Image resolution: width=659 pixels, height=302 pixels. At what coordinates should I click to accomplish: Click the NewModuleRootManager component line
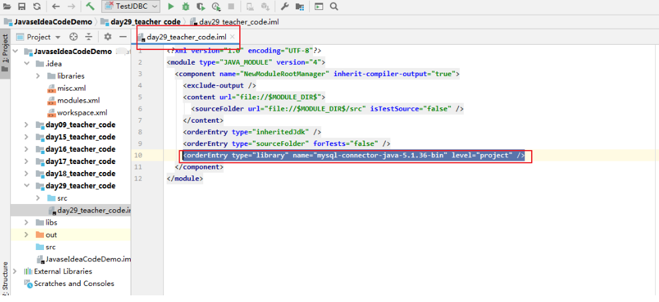click(317, 74)
